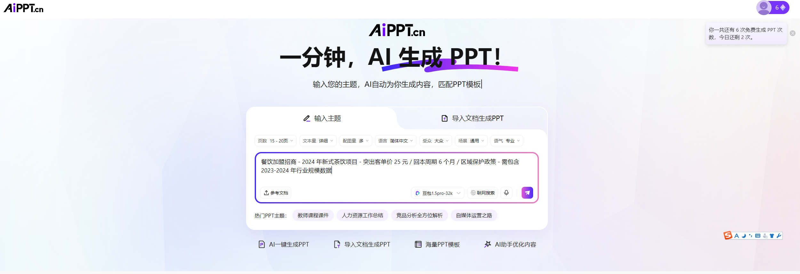Open Sogou toolbox wrench icon
The width and height of the screenshot is (800, 274).
click(x=779, y=236)
